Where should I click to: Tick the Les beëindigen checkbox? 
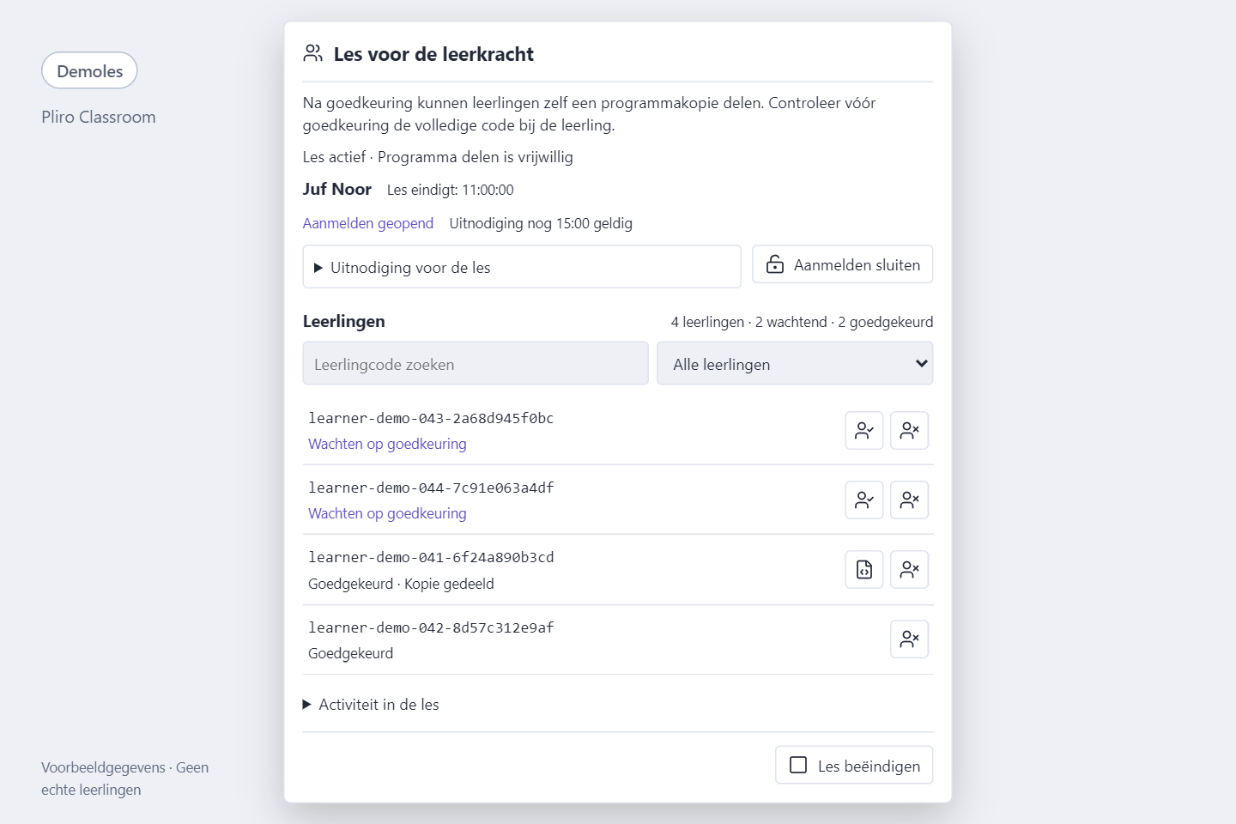798,765
